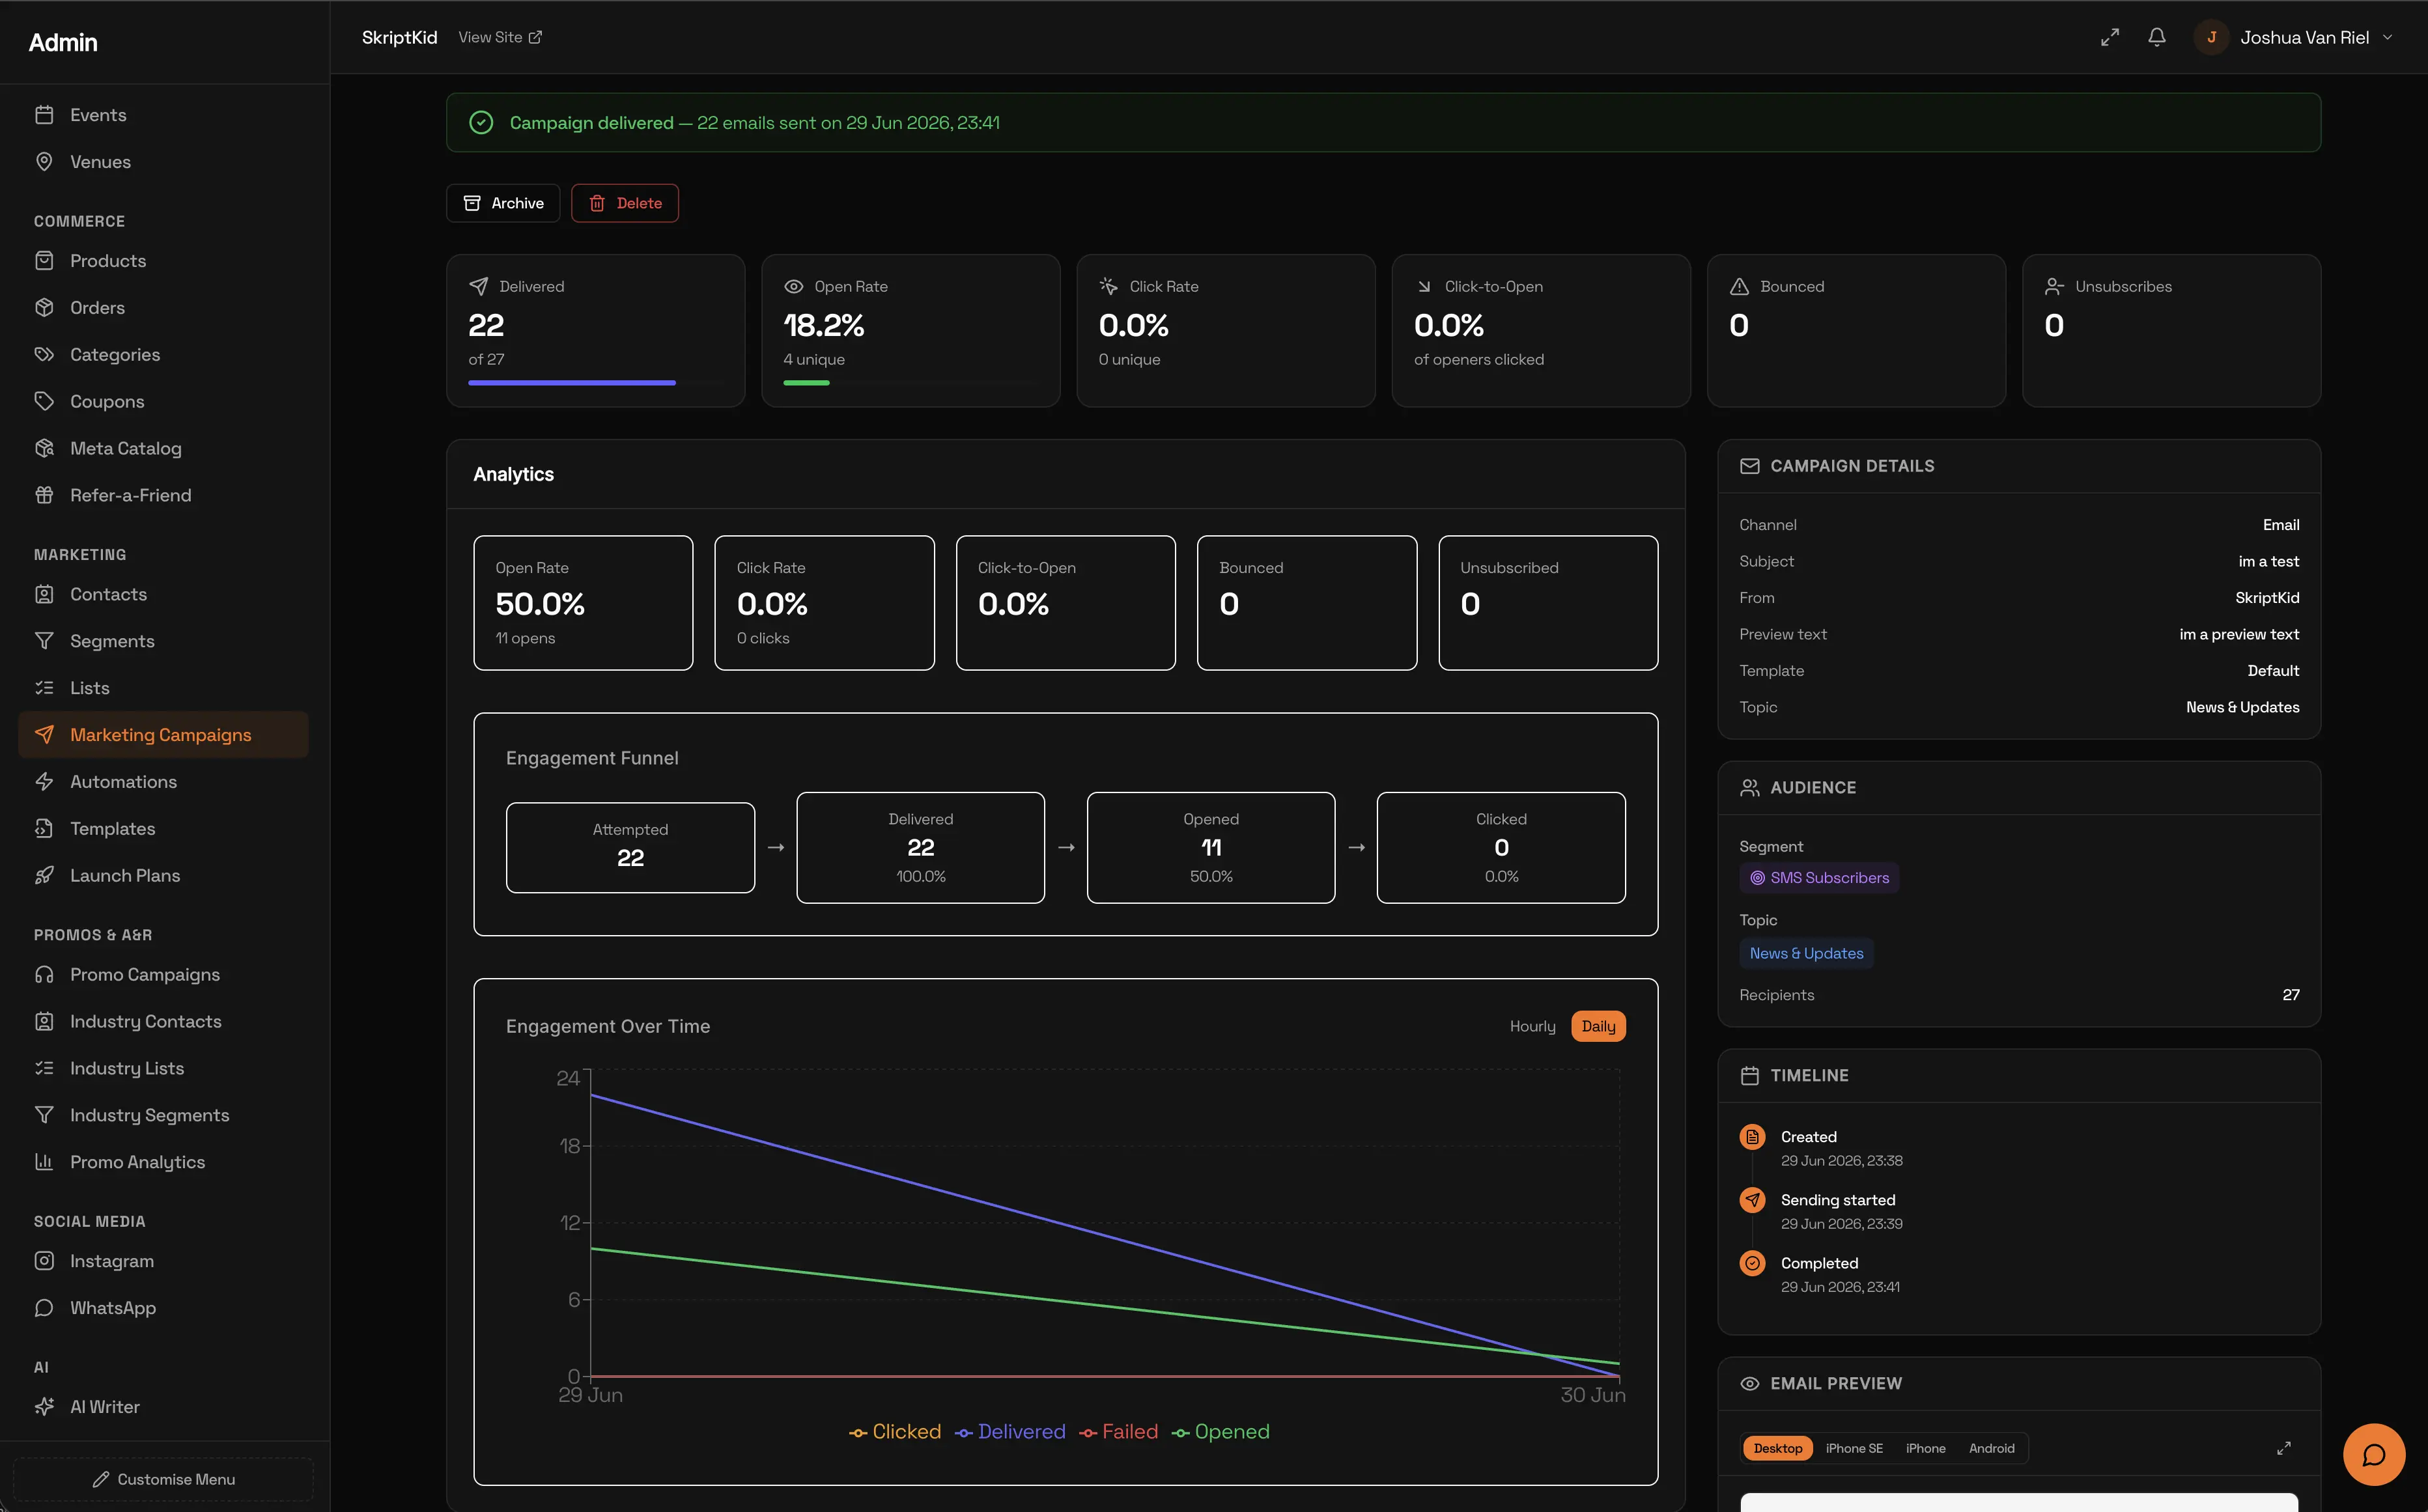The width and height of the screenshot is (2428, 1512).
Task: Toggle the Delivered series in chart legend
Action: click(x=1010, y=1432)
